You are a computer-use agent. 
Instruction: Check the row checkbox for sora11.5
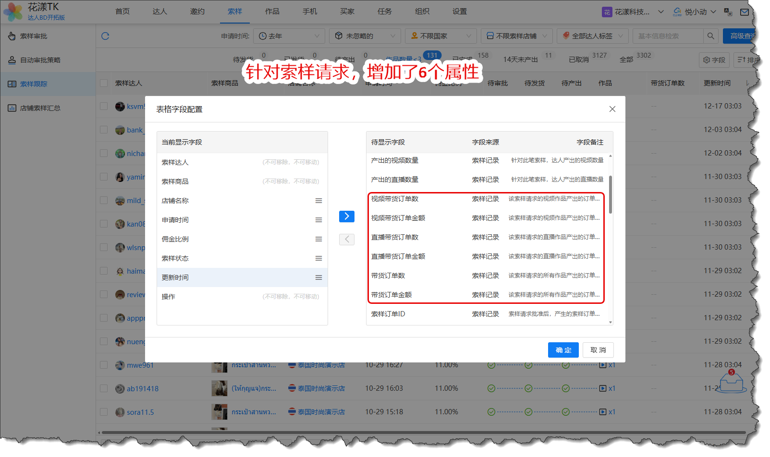(104, 412)
